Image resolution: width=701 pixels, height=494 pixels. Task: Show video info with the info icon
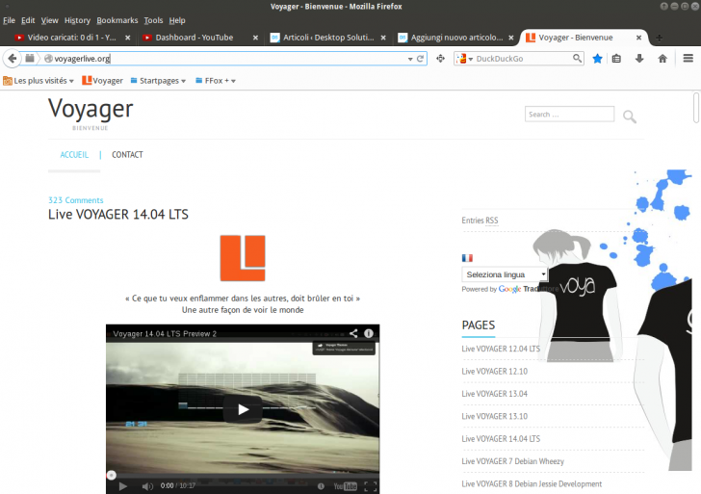tap(368, 333)
